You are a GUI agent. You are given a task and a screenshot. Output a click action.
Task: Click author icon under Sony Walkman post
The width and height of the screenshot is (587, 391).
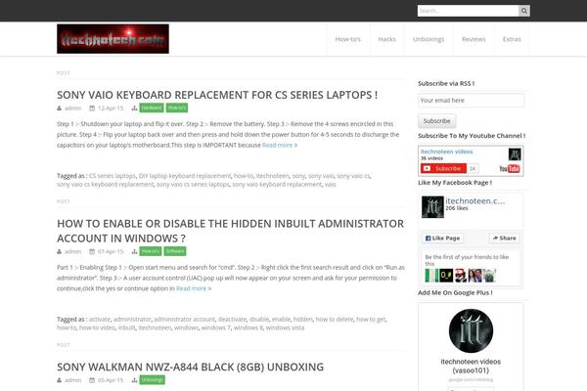59,380
